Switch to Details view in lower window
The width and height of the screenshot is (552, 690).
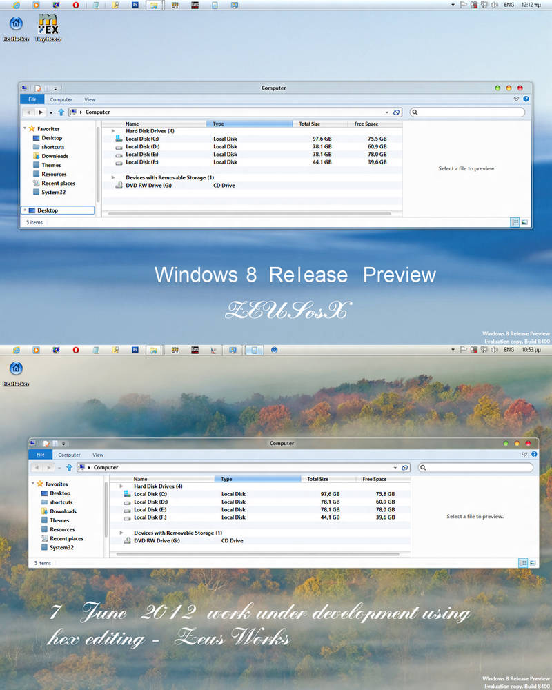click(x=523, y=563)
